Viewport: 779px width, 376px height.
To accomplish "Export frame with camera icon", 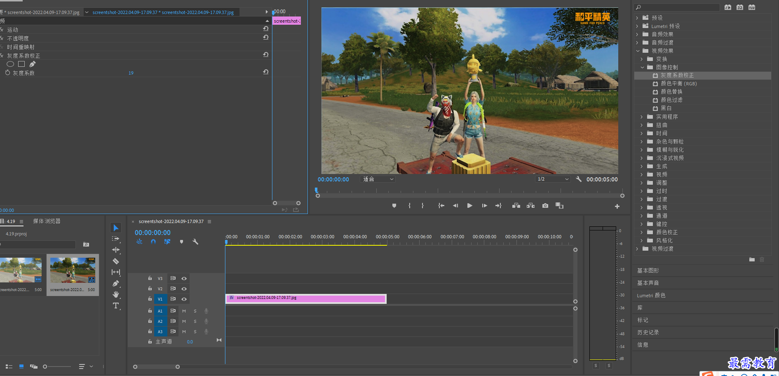I will point(545,205).
